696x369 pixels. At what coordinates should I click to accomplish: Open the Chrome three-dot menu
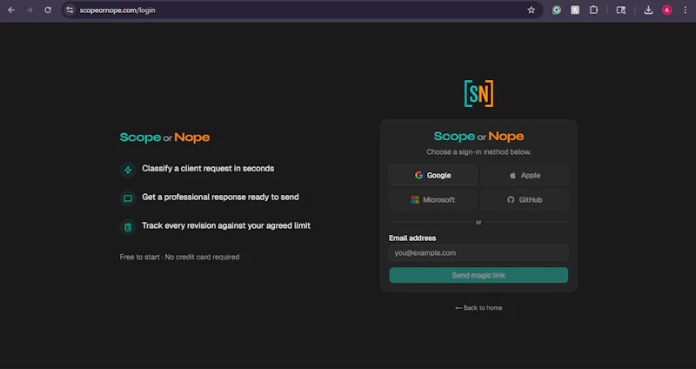pos(686,10)
